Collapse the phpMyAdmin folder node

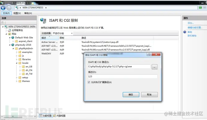[x=13, y=49]
